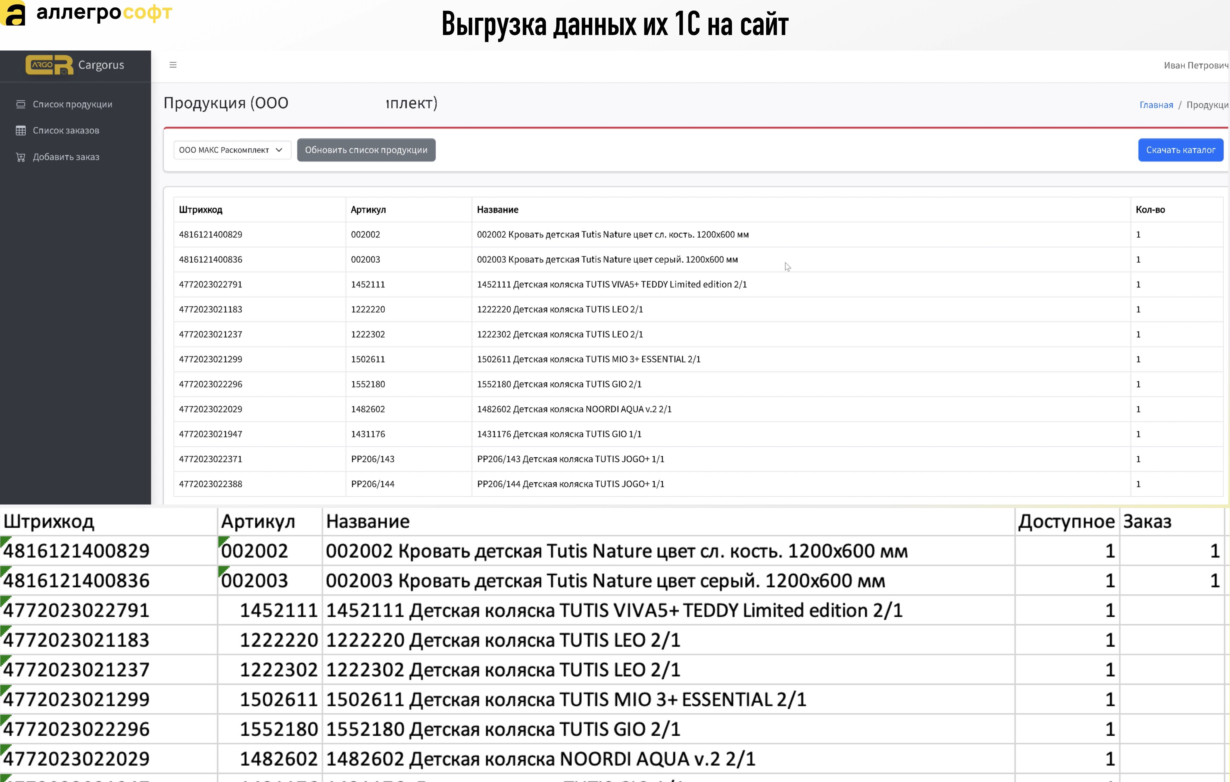Select barcode 4772023021183 in web table

(x=210, y=309)
